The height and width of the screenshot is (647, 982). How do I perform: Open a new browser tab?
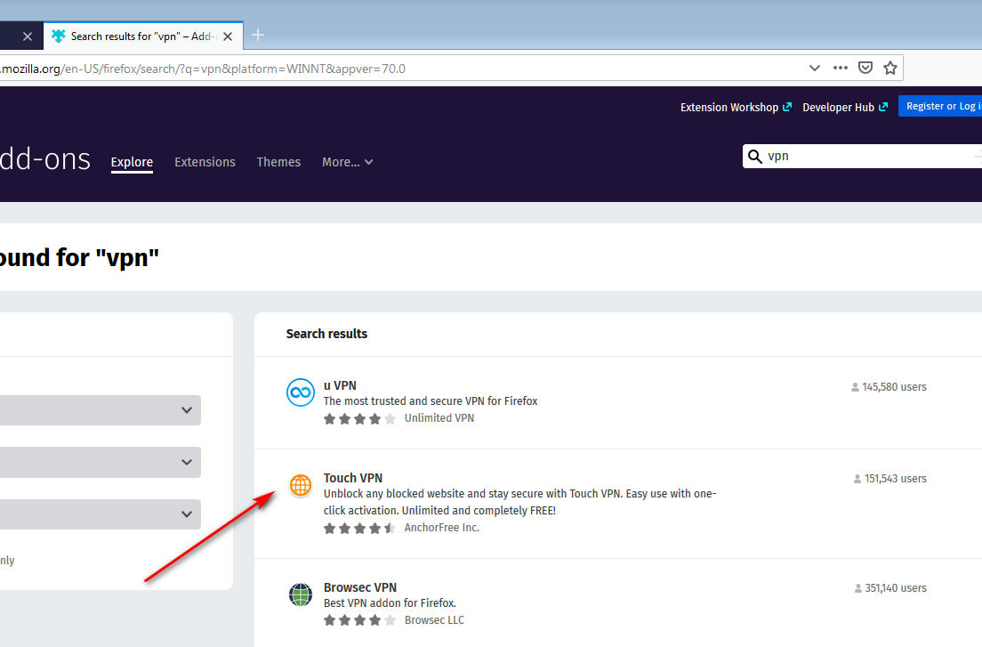[x=257, y=35]
